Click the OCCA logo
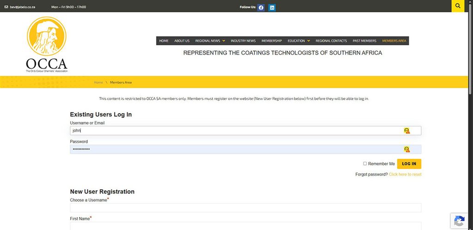Viewport: 473px width, 230px height. pos(47,45)
